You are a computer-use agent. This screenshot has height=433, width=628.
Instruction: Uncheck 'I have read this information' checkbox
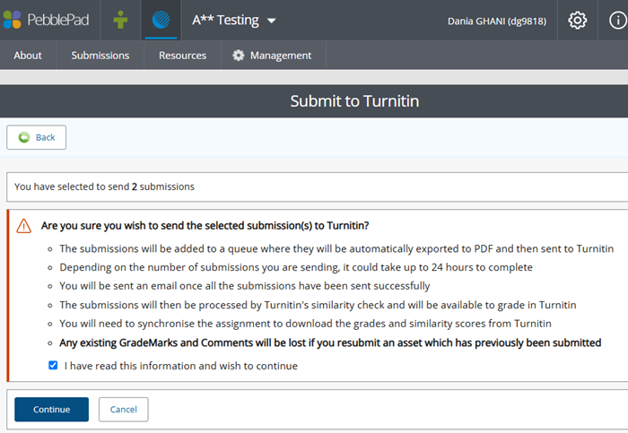pos(53,366)
